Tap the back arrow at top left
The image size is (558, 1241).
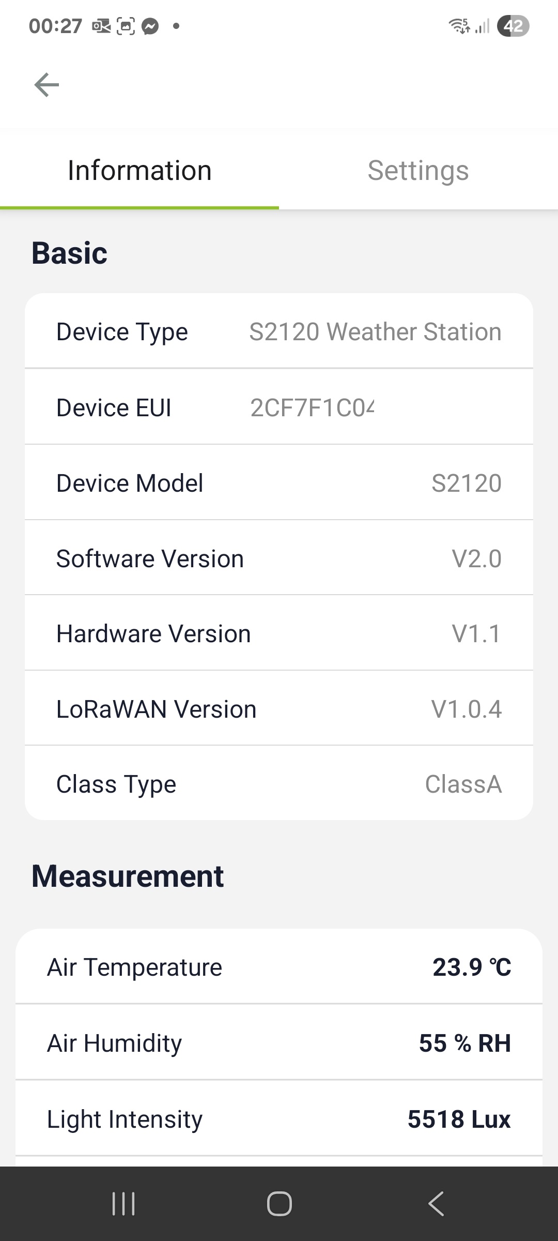pos(47,85)
